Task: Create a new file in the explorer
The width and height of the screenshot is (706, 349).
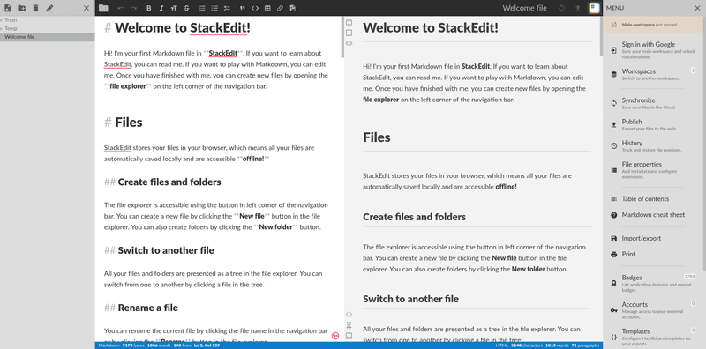Action: click(x=8, y=8)
